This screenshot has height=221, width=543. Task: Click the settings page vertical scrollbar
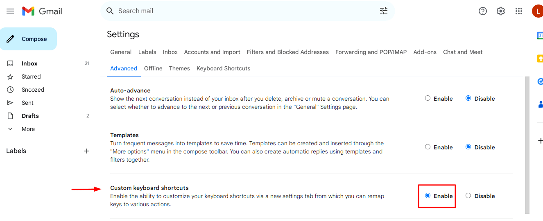pos(527,143)
